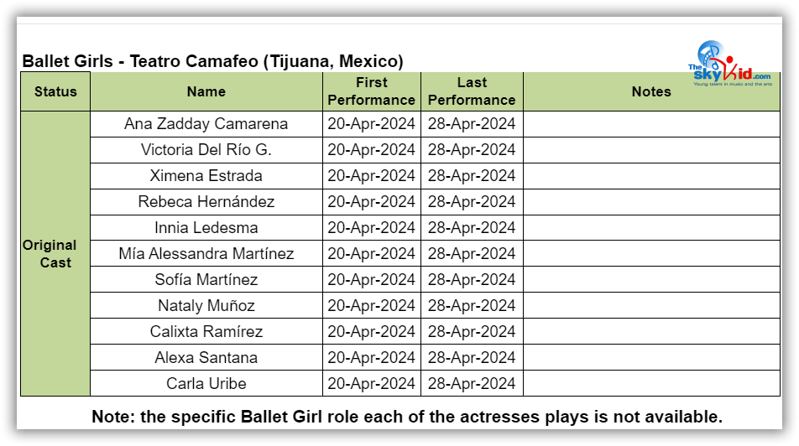Click the Original Cast status cell
Image resolution: width=799 pixels, height=446 pixels.
coord(55,253)
